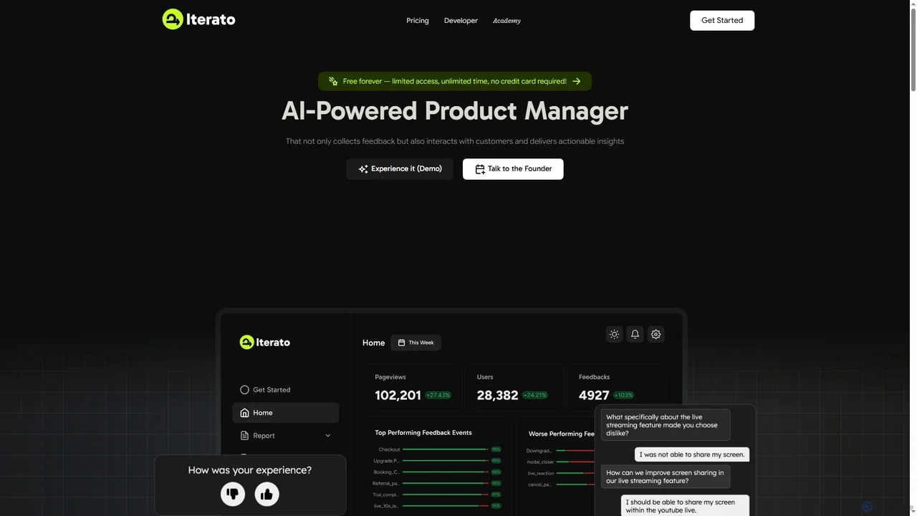The height and width of the screenshot is (516, 917).
Task: Click the chat bubble asking what made you dislike
Action: 666,425
